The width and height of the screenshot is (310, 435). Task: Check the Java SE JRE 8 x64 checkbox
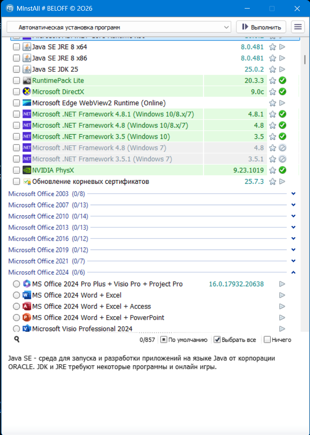coord(17,47)
